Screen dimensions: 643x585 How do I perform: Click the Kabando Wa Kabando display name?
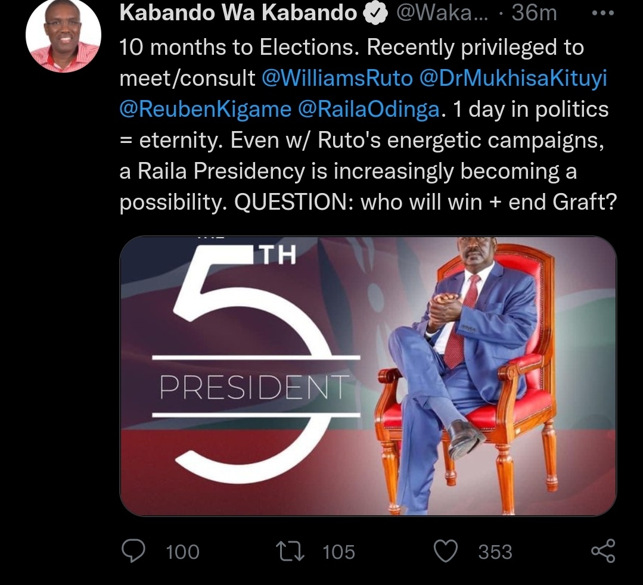238,13
